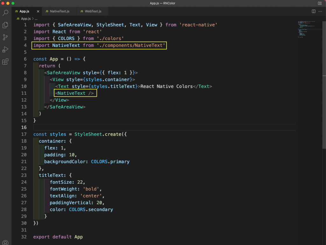The height and width of the screenshot is (245, 326).
Task: Click line number 16 in the gutter
Action: tap(24, 127)
